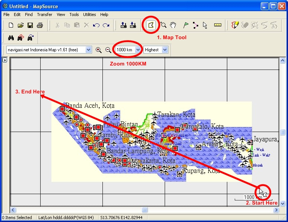The image size is (288, 222).
Task: Open the Help menu
Action: point(104,15)
